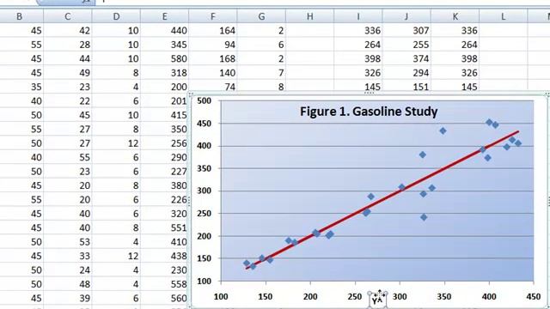The image size is (550, 309).
Task: Select cell containing 415
Action: 164,115
